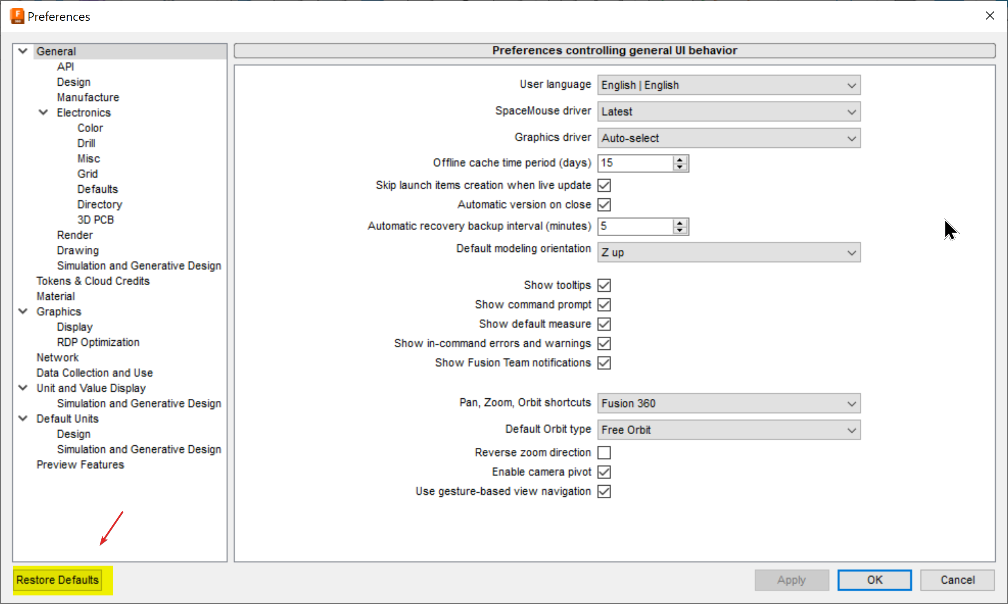Collapse the Graphics tree section
This screenshot has height=604, width=1008.
pyautogui.click(x=22, y=311)
